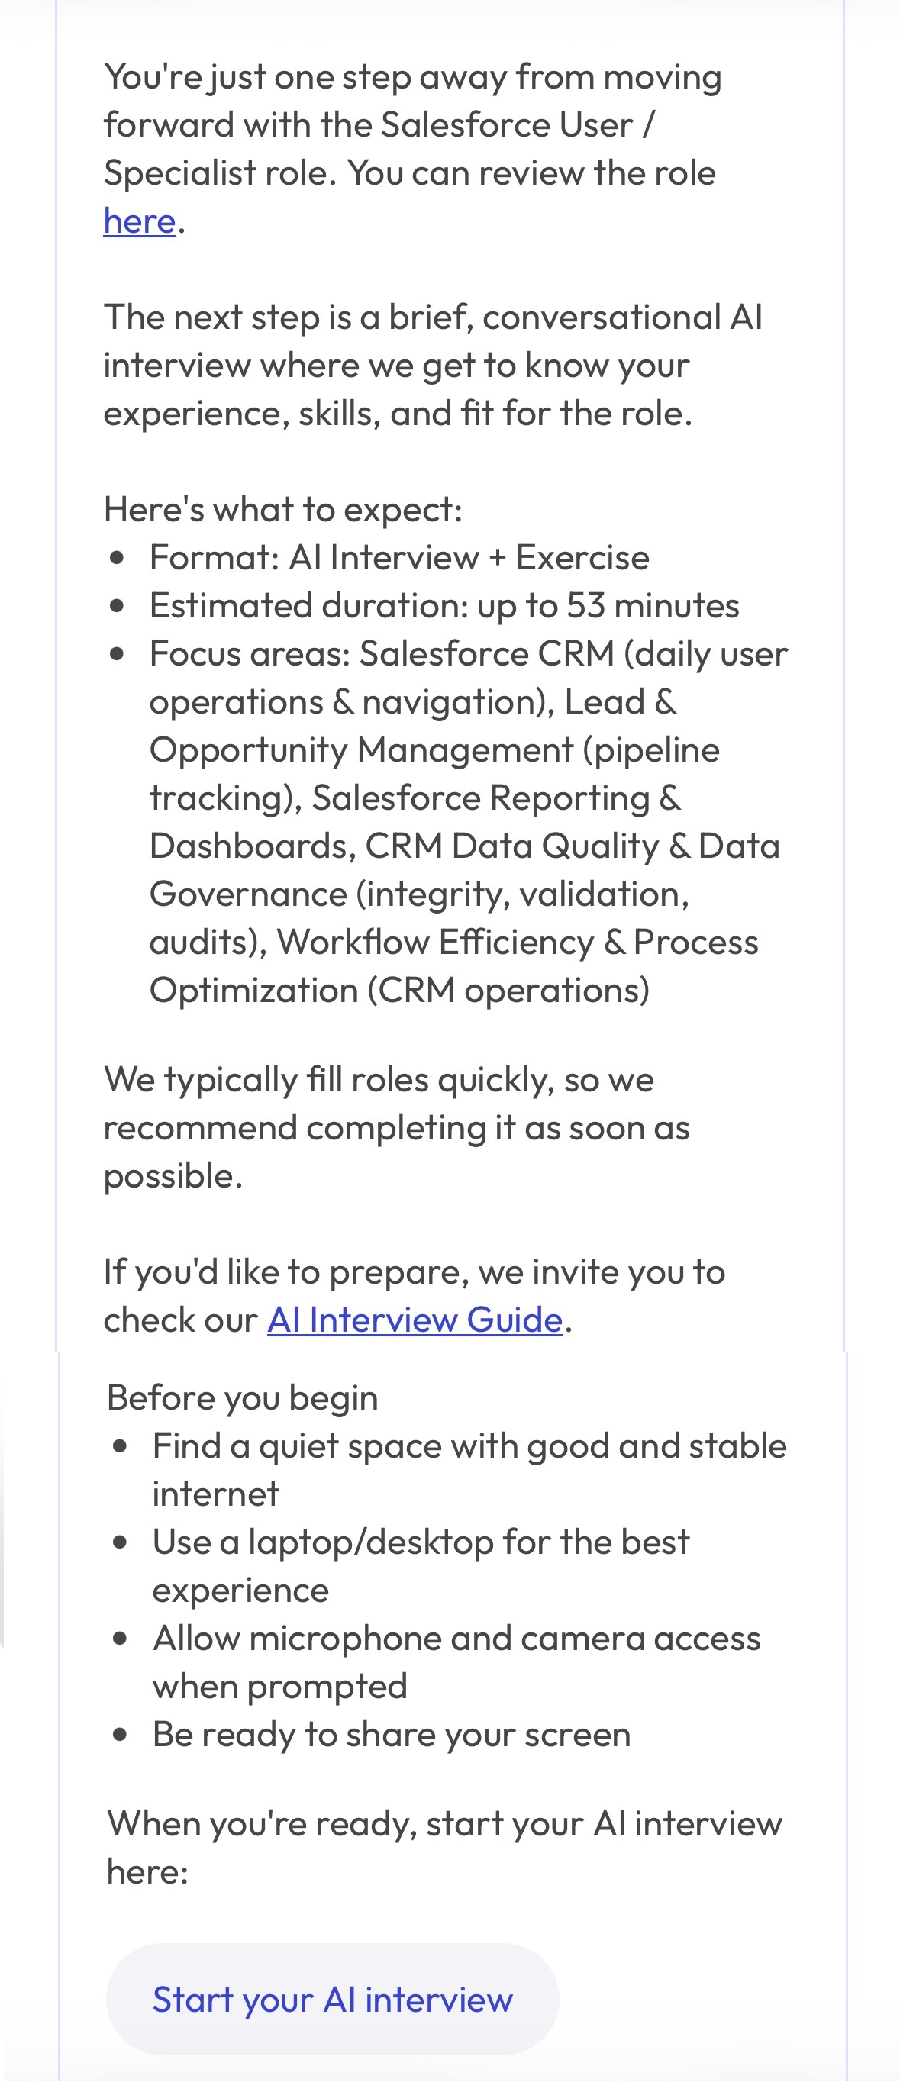Image resolution: width=900 pixels, height=2082 pixels.
Task: Open the "here" role review link
Action: [139, 221]
